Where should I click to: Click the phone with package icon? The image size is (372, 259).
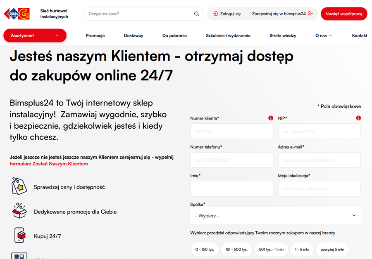coord(19,235)
